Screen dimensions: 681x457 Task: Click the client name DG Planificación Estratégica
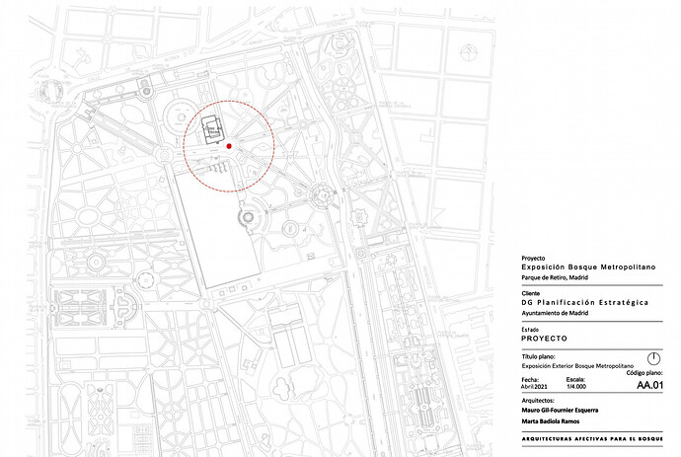585,303
